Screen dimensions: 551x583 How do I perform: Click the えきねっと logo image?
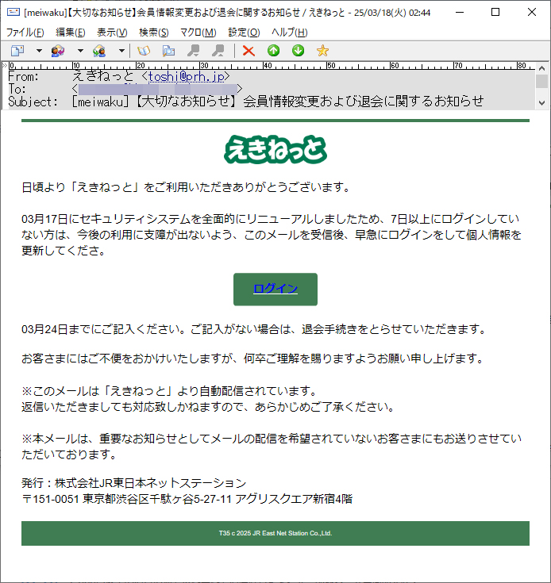click(275, 149)
